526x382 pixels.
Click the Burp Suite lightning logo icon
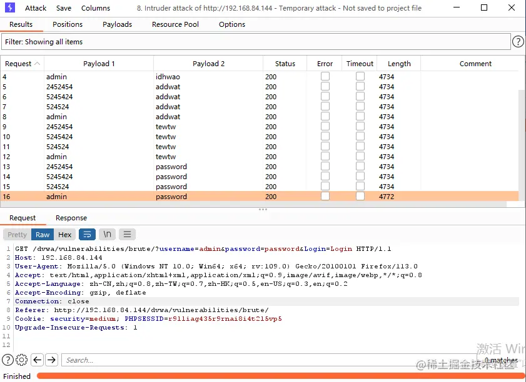[10, 7]
